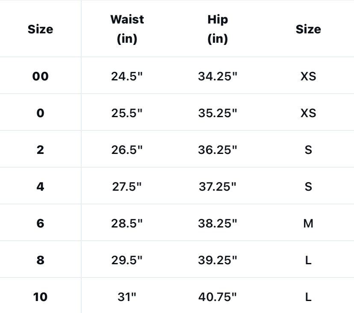Image resolution: width=354 pixels, height=313 pixels.
Task: Select the size 00 row label
Action: pos(40,77)
